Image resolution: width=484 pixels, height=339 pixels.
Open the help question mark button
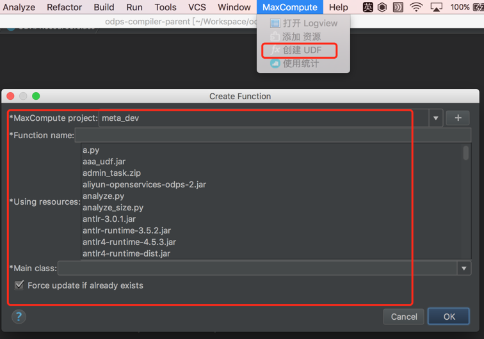point(19,317)
